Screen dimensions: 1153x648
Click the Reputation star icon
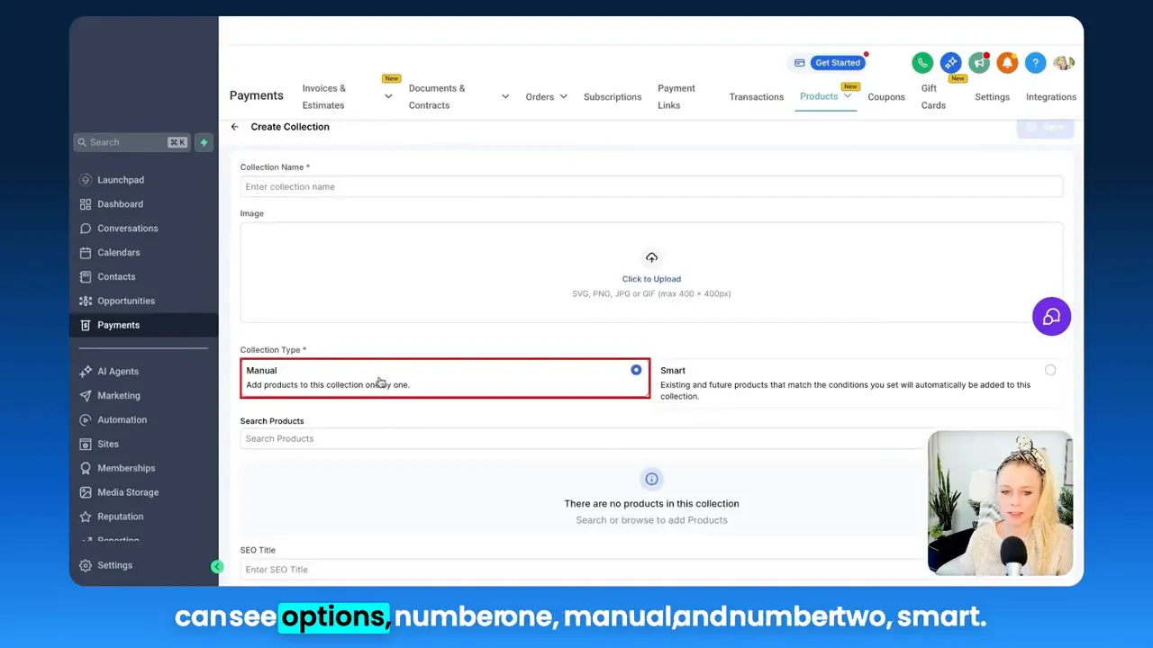[x=86, y=517]
